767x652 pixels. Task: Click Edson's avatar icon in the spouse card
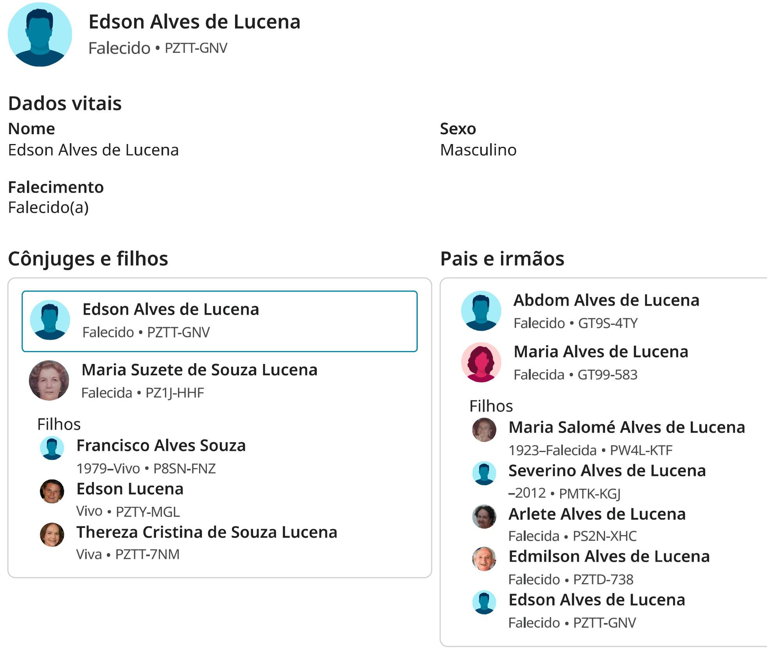pyautogui.click(x=50, y=320)
